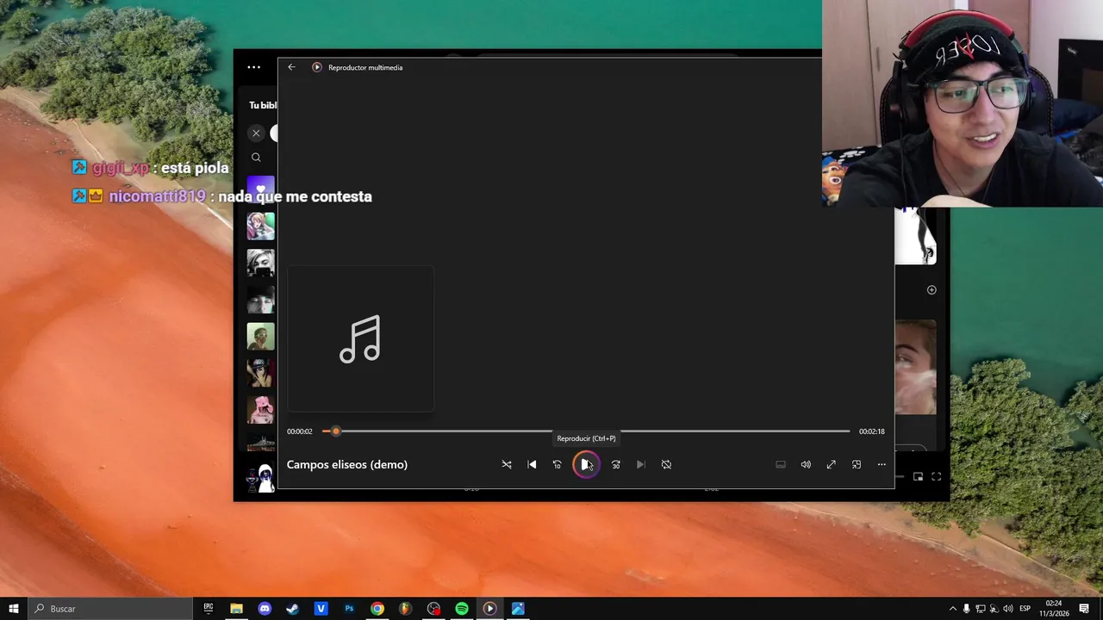Click the song title Campos eliseos (demo)
Image resolution: width=1103 pixels, height=620 pixels.
347,464
